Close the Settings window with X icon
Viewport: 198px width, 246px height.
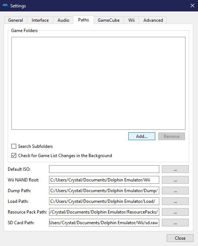pos(192,6)
